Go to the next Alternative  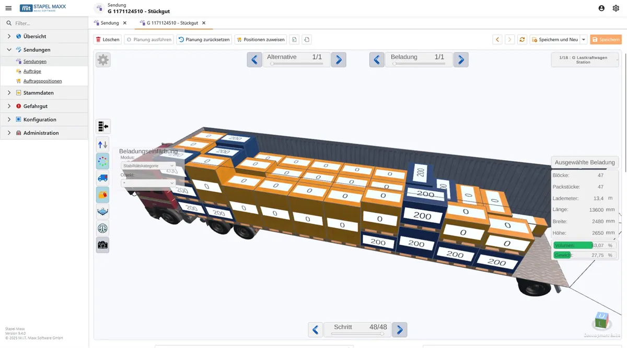[339, 59]
